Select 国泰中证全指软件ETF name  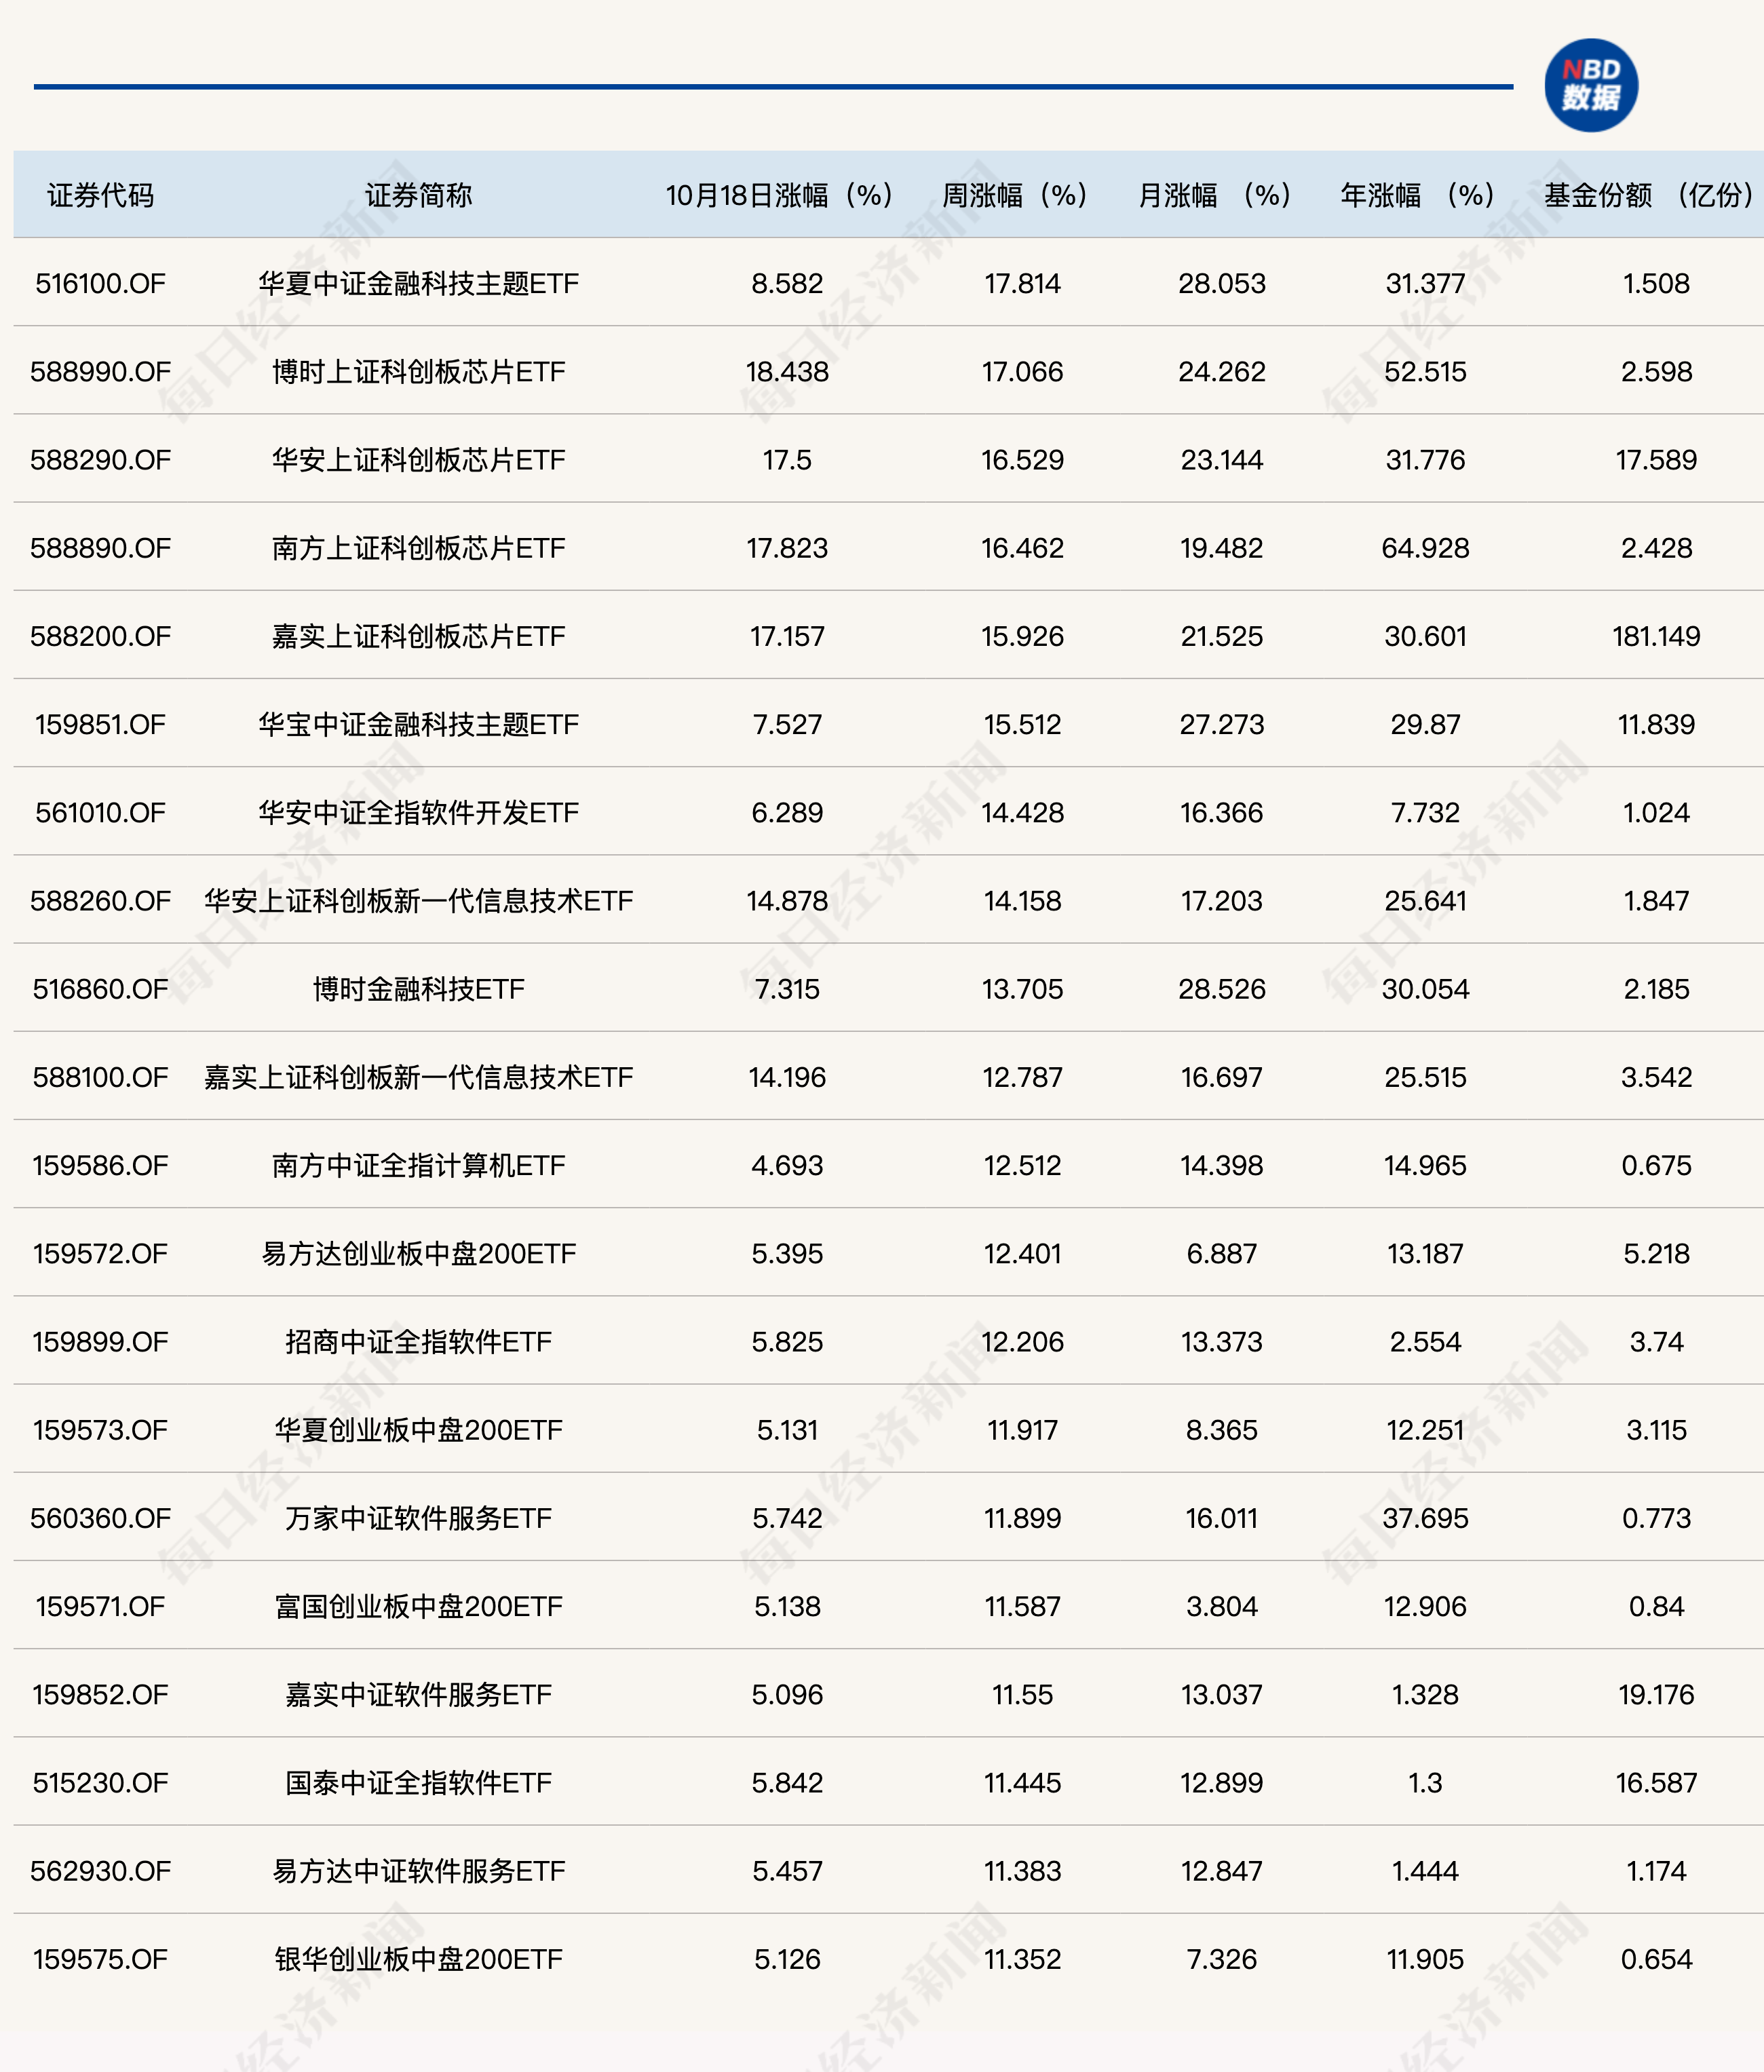click(x=418, y=1782)
